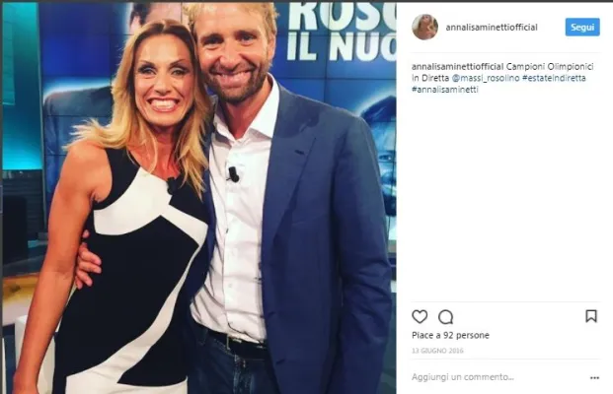Screen dimensions: 613x394
Task: Click the bold annalisaminettiofficial name in the caption
Action: (x=457, y=67)
